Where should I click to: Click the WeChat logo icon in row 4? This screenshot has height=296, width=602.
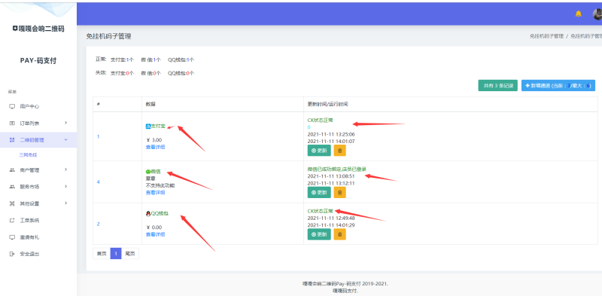(148, 172)
